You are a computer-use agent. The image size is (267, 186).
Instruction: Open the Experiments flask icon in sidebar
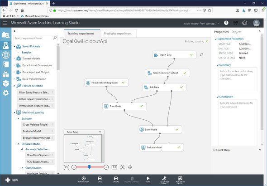[5, 45]
